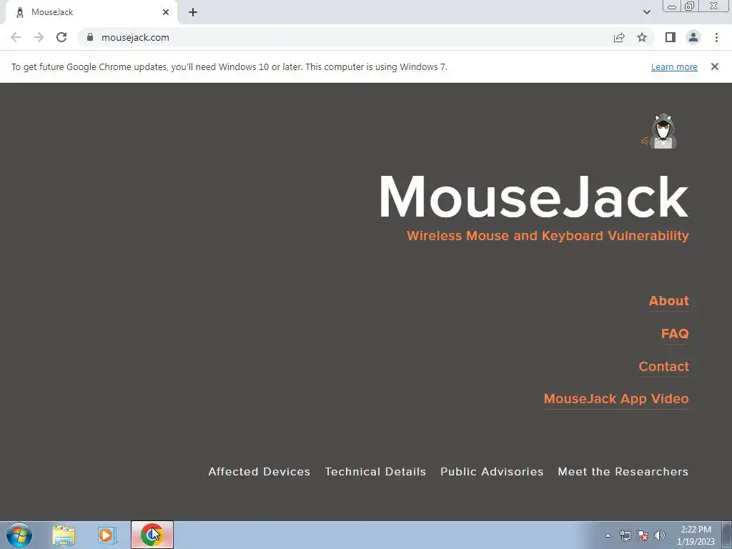The height and width of the screenshot is (549, 732).
Task: Open the network status tray icon
Action: coord(625,535)
